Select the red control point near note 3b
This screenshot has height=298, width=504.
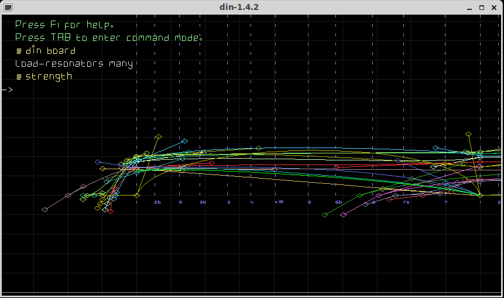coord(211,163)
